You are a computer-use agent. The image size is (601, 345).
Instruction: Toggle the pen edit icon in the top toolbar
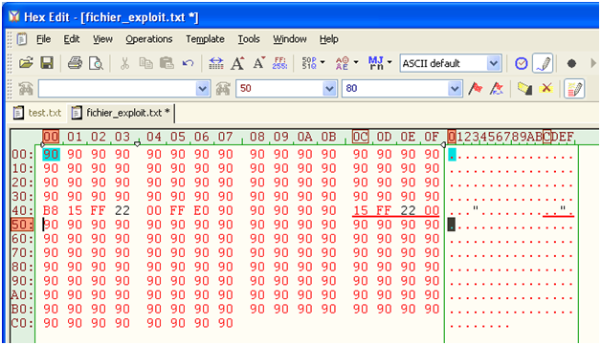coord(543,63)
